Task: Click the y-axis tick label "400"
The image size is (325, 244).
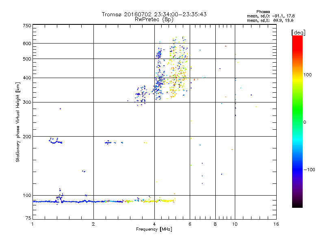Action: click(x=27, y=78)
